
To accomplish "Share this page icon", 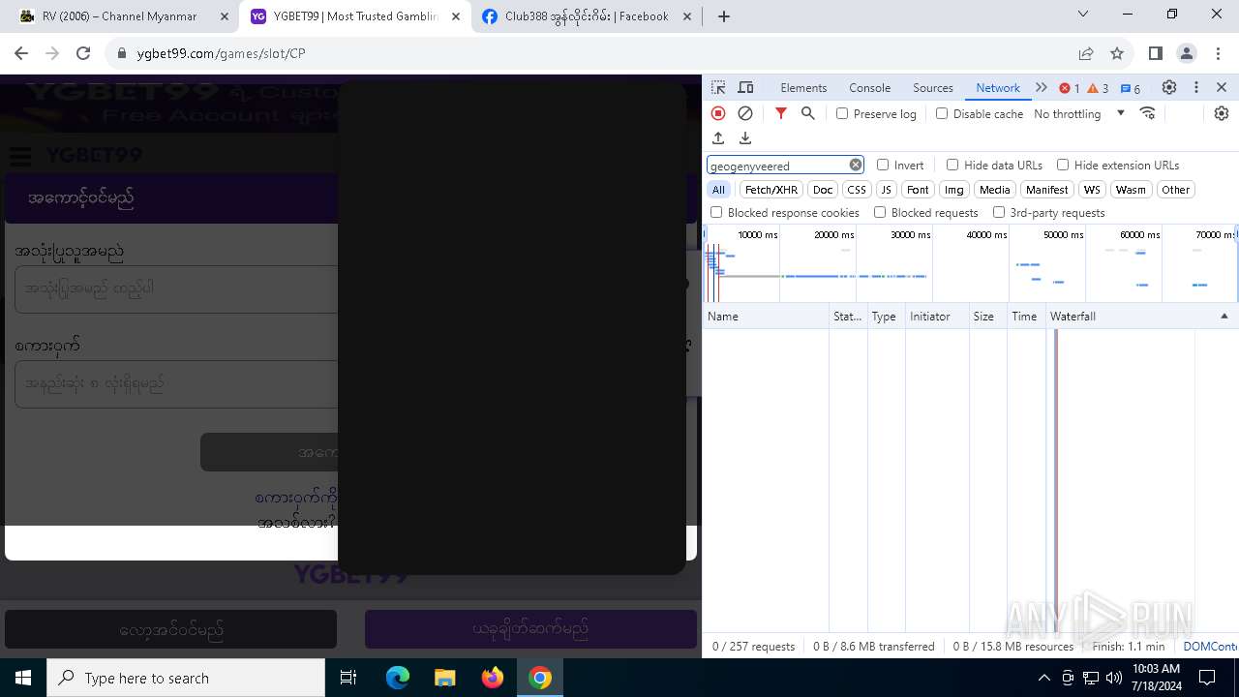I will (1086, 53).
